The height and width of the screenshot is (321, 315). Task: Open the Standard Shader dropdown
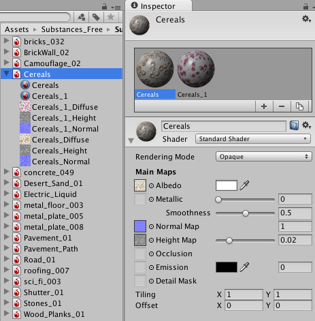[253, 138]
